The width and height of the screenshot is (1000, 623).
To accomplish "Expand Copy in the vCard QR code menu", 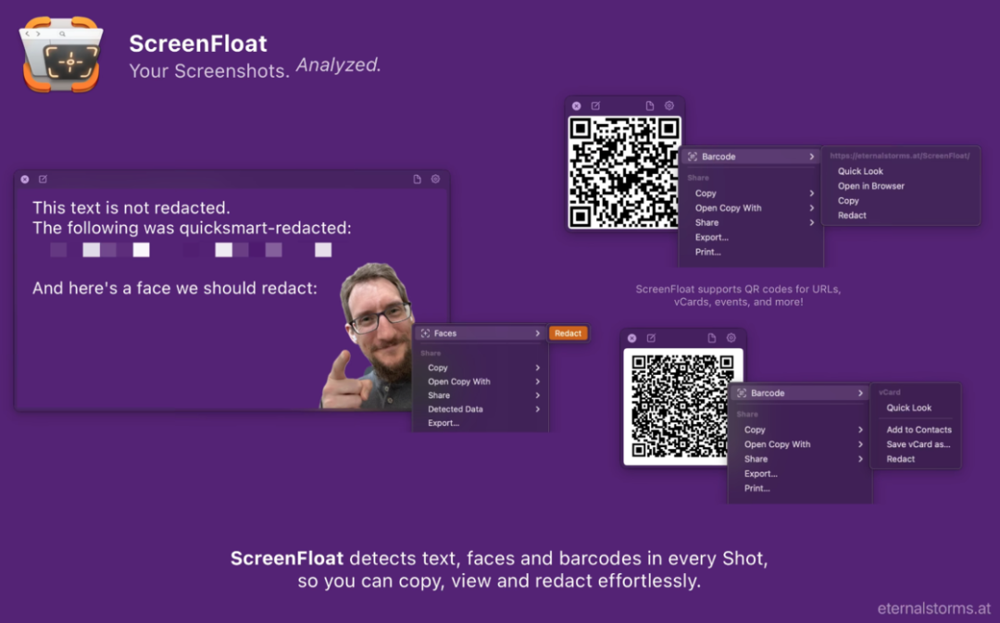I will 800,430.
